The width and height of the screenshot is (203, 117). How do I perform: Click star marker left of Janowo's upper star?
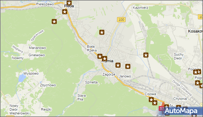(x=118, y=65)
